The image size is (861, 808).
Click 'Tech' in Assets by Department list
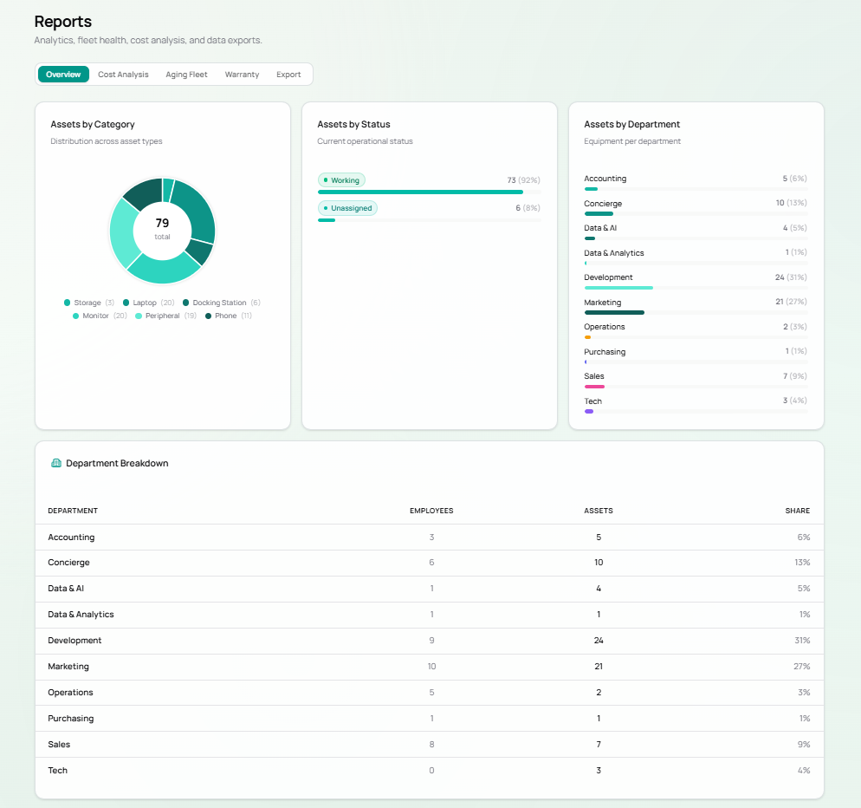[x=593, y=401]
